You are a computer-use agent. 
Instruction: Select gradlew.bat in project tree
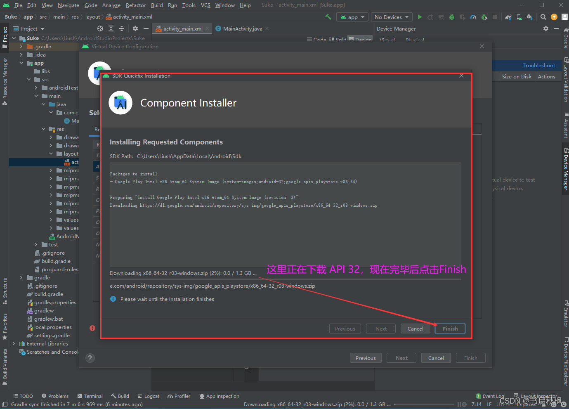tap(45, 319)
